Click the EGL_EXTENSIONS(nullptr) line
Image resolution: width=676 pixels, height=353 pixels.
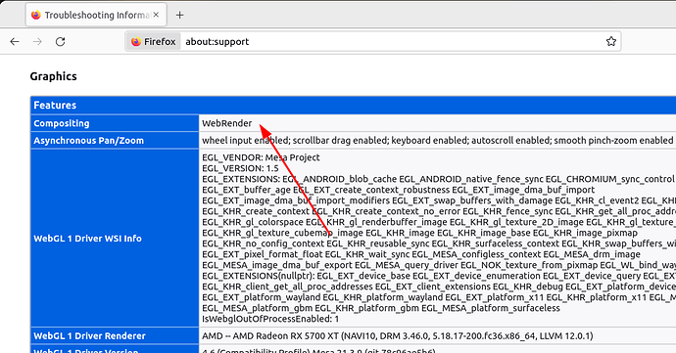pos(439,276)
